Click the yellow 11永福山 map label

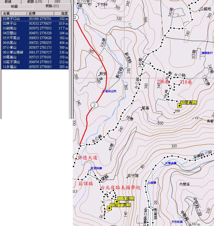click(x=126, y=199)
